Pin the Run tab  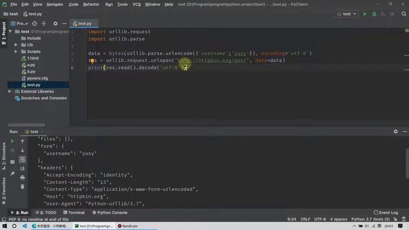(x=13, y=173)
